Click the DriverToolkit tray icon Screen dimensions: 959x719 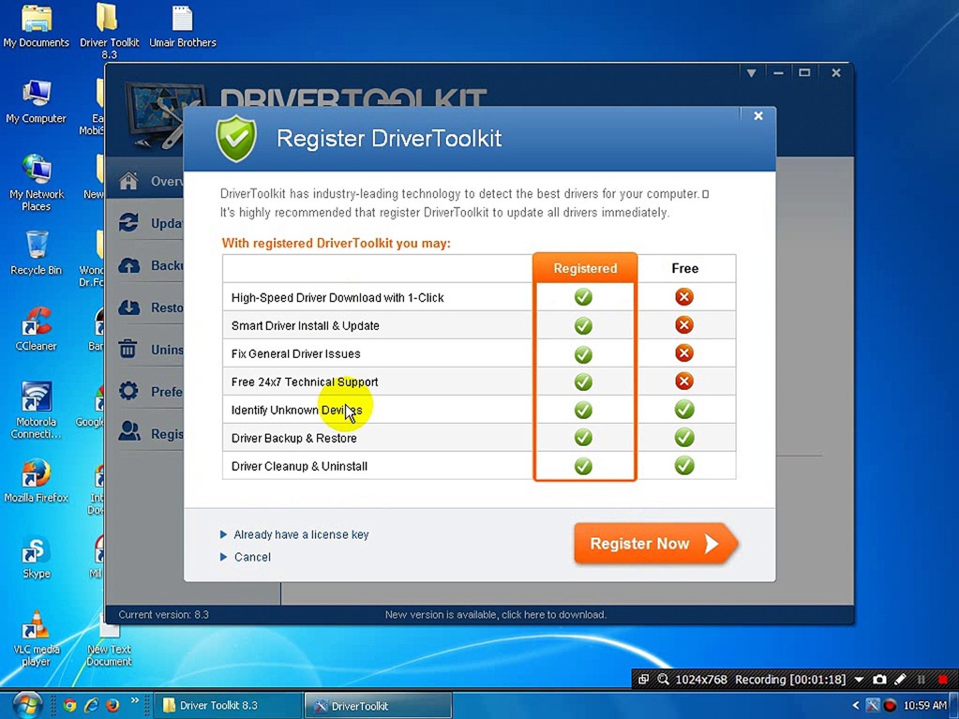pyautogui.click(x=872, y=705)
